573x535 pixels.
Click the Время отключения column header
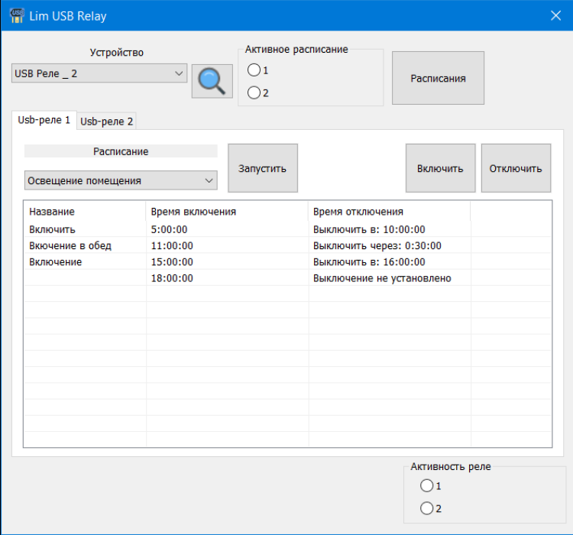click(358, 212)
